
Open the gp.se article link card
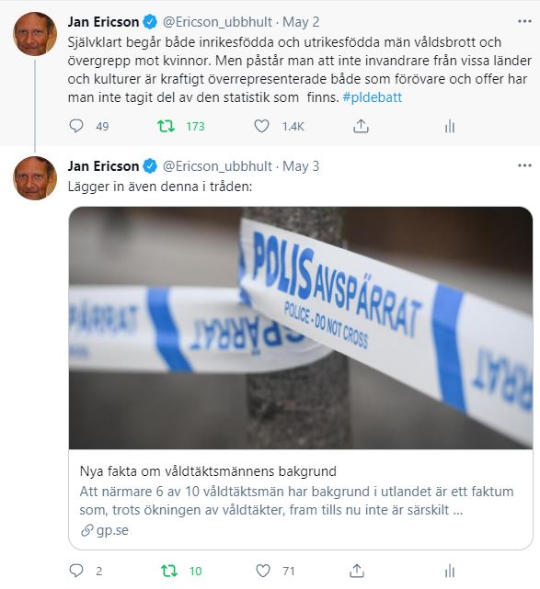click(x=301, y=499)
